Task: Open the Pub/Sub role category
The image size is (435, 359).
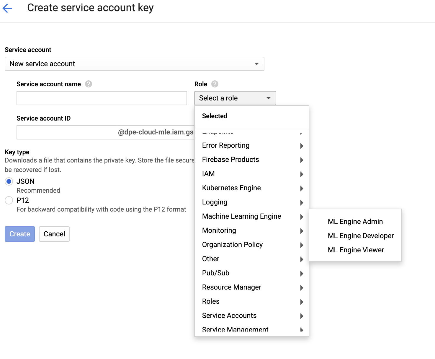Action: (216, 273)
